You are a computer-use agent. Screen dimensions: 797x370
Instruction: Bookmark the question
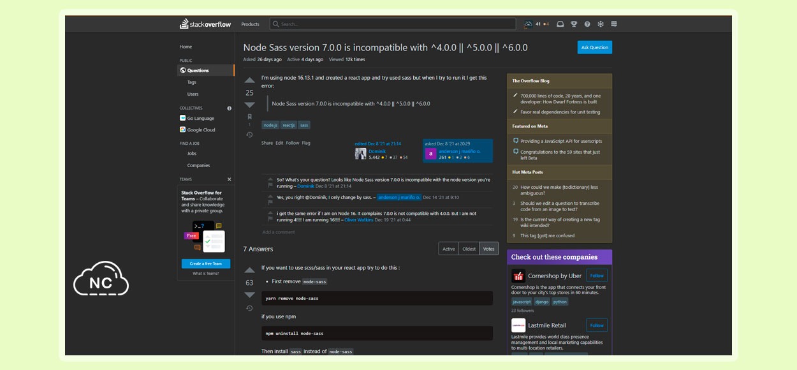click(249, 117)
